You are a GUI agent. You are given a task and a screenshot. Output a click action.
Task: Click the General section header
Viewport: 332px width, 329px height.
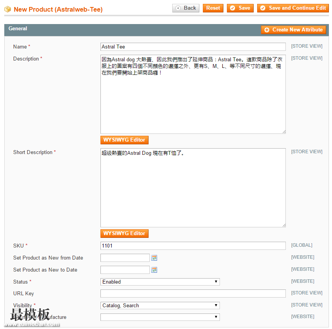(18, 29)
